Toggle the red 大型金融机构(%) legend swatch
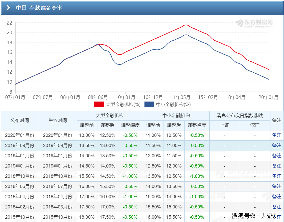284x222 pixels. click(99, 104)
